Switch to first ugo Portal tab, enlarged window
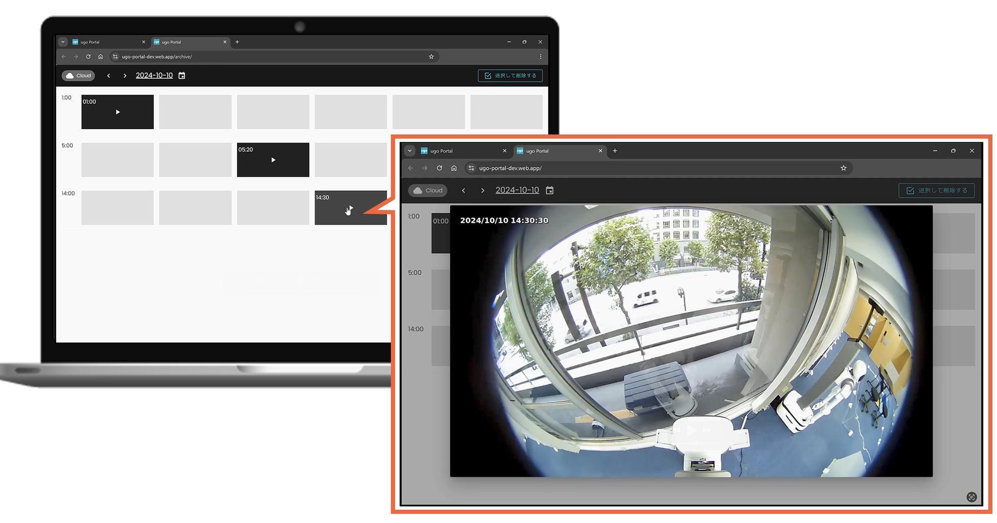 463,151
